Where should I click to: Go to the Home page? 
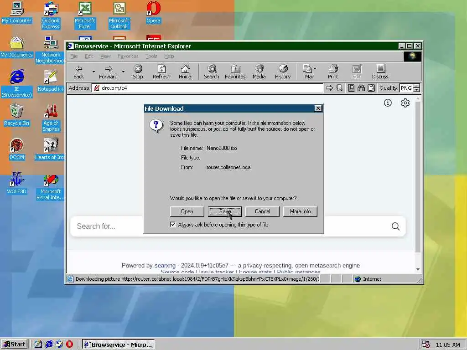pyautogui.click(x=185, y=72)
